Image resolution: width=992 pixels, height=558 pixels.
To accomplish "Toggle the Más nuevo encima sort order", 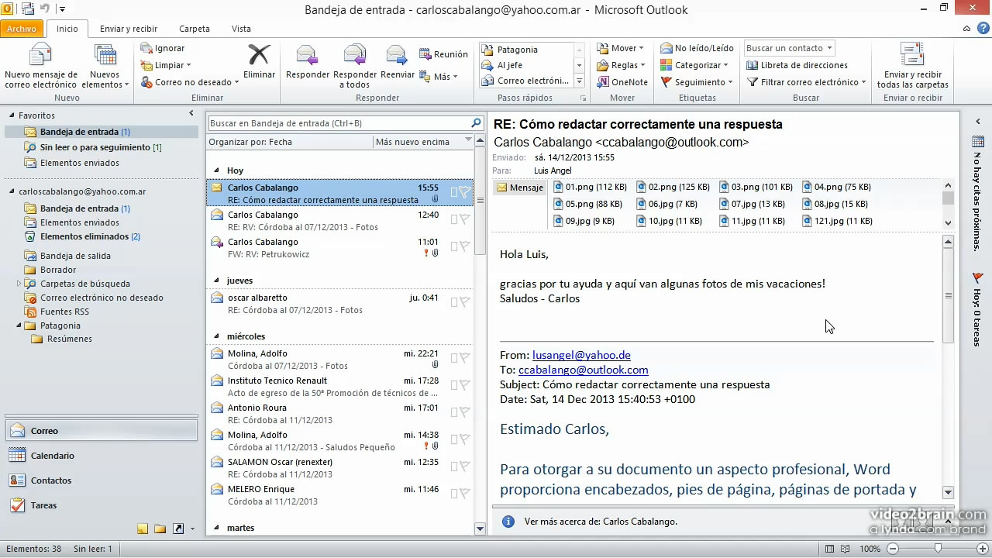I will [x=423, y=142].
